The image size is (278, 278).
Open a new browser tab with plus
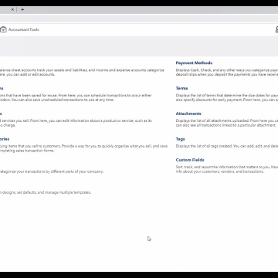(22, 10)
